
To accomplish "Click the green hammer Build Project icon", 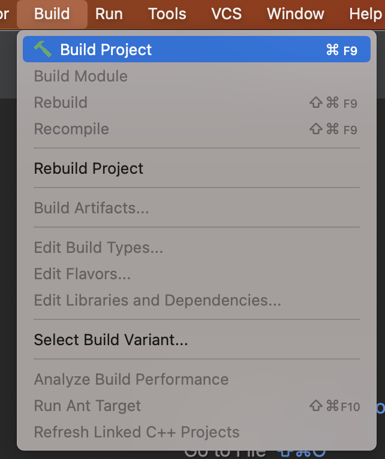I will pyautogui.click(x=43, y=49).
